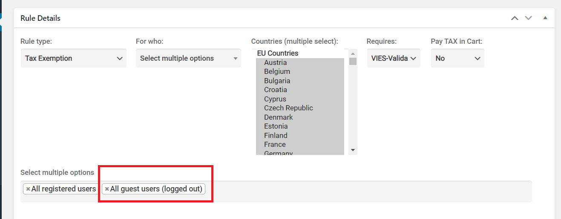Screen dimensions: 561x219
Task: Collapse the Rule Details panel
Action: tap(545, 18)
